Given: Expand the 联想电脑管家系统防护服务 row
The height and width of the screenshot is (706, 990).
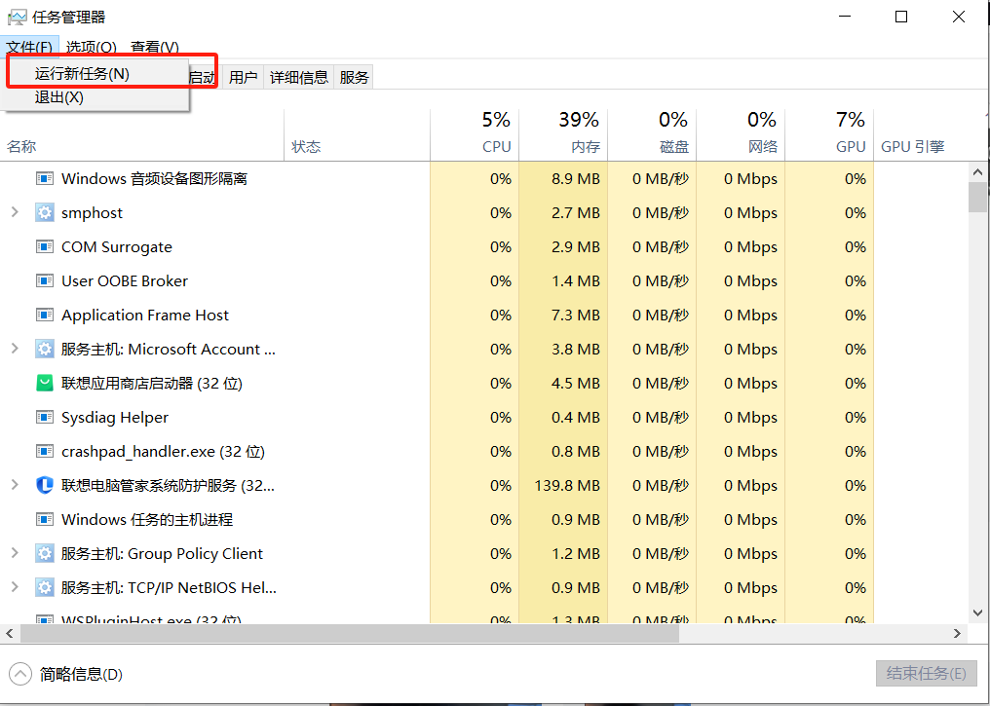Looking at the screenshot, I should click(15, 485).
